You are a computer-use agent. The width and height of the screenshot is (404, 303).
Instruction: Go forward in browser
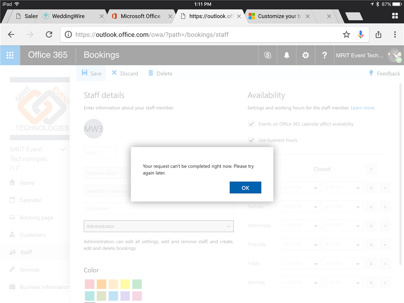[30, 35]
